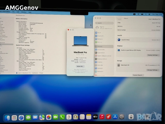Select Accessibility in the Settings sidebar
This screenshot has width=165, height=124.
click(104, 50)
